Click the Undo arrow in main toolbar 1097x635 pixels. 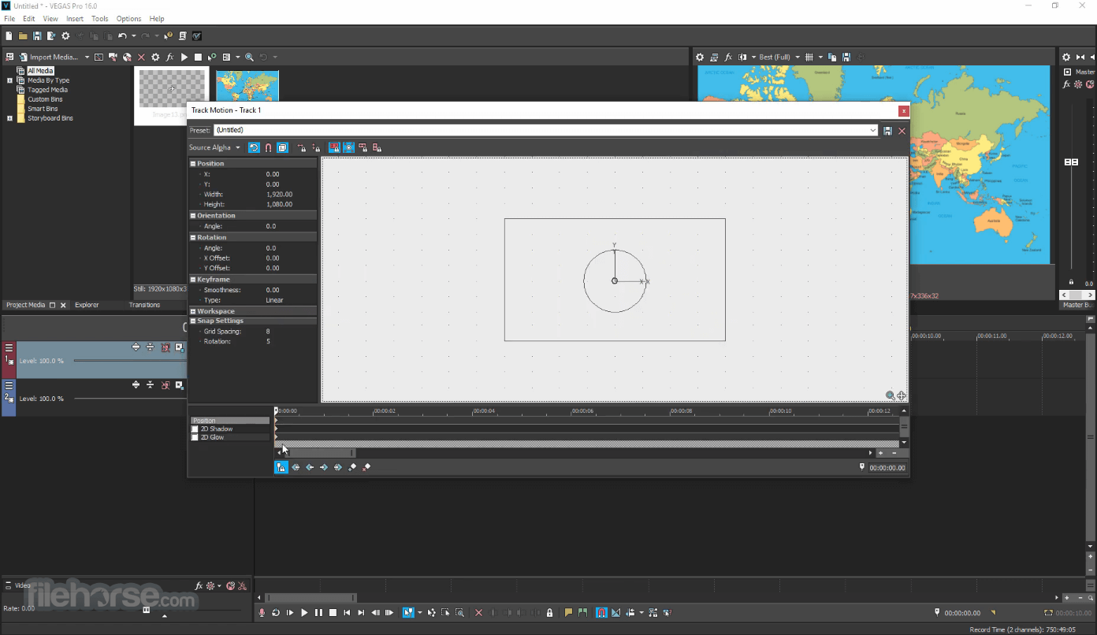(122, 35)
